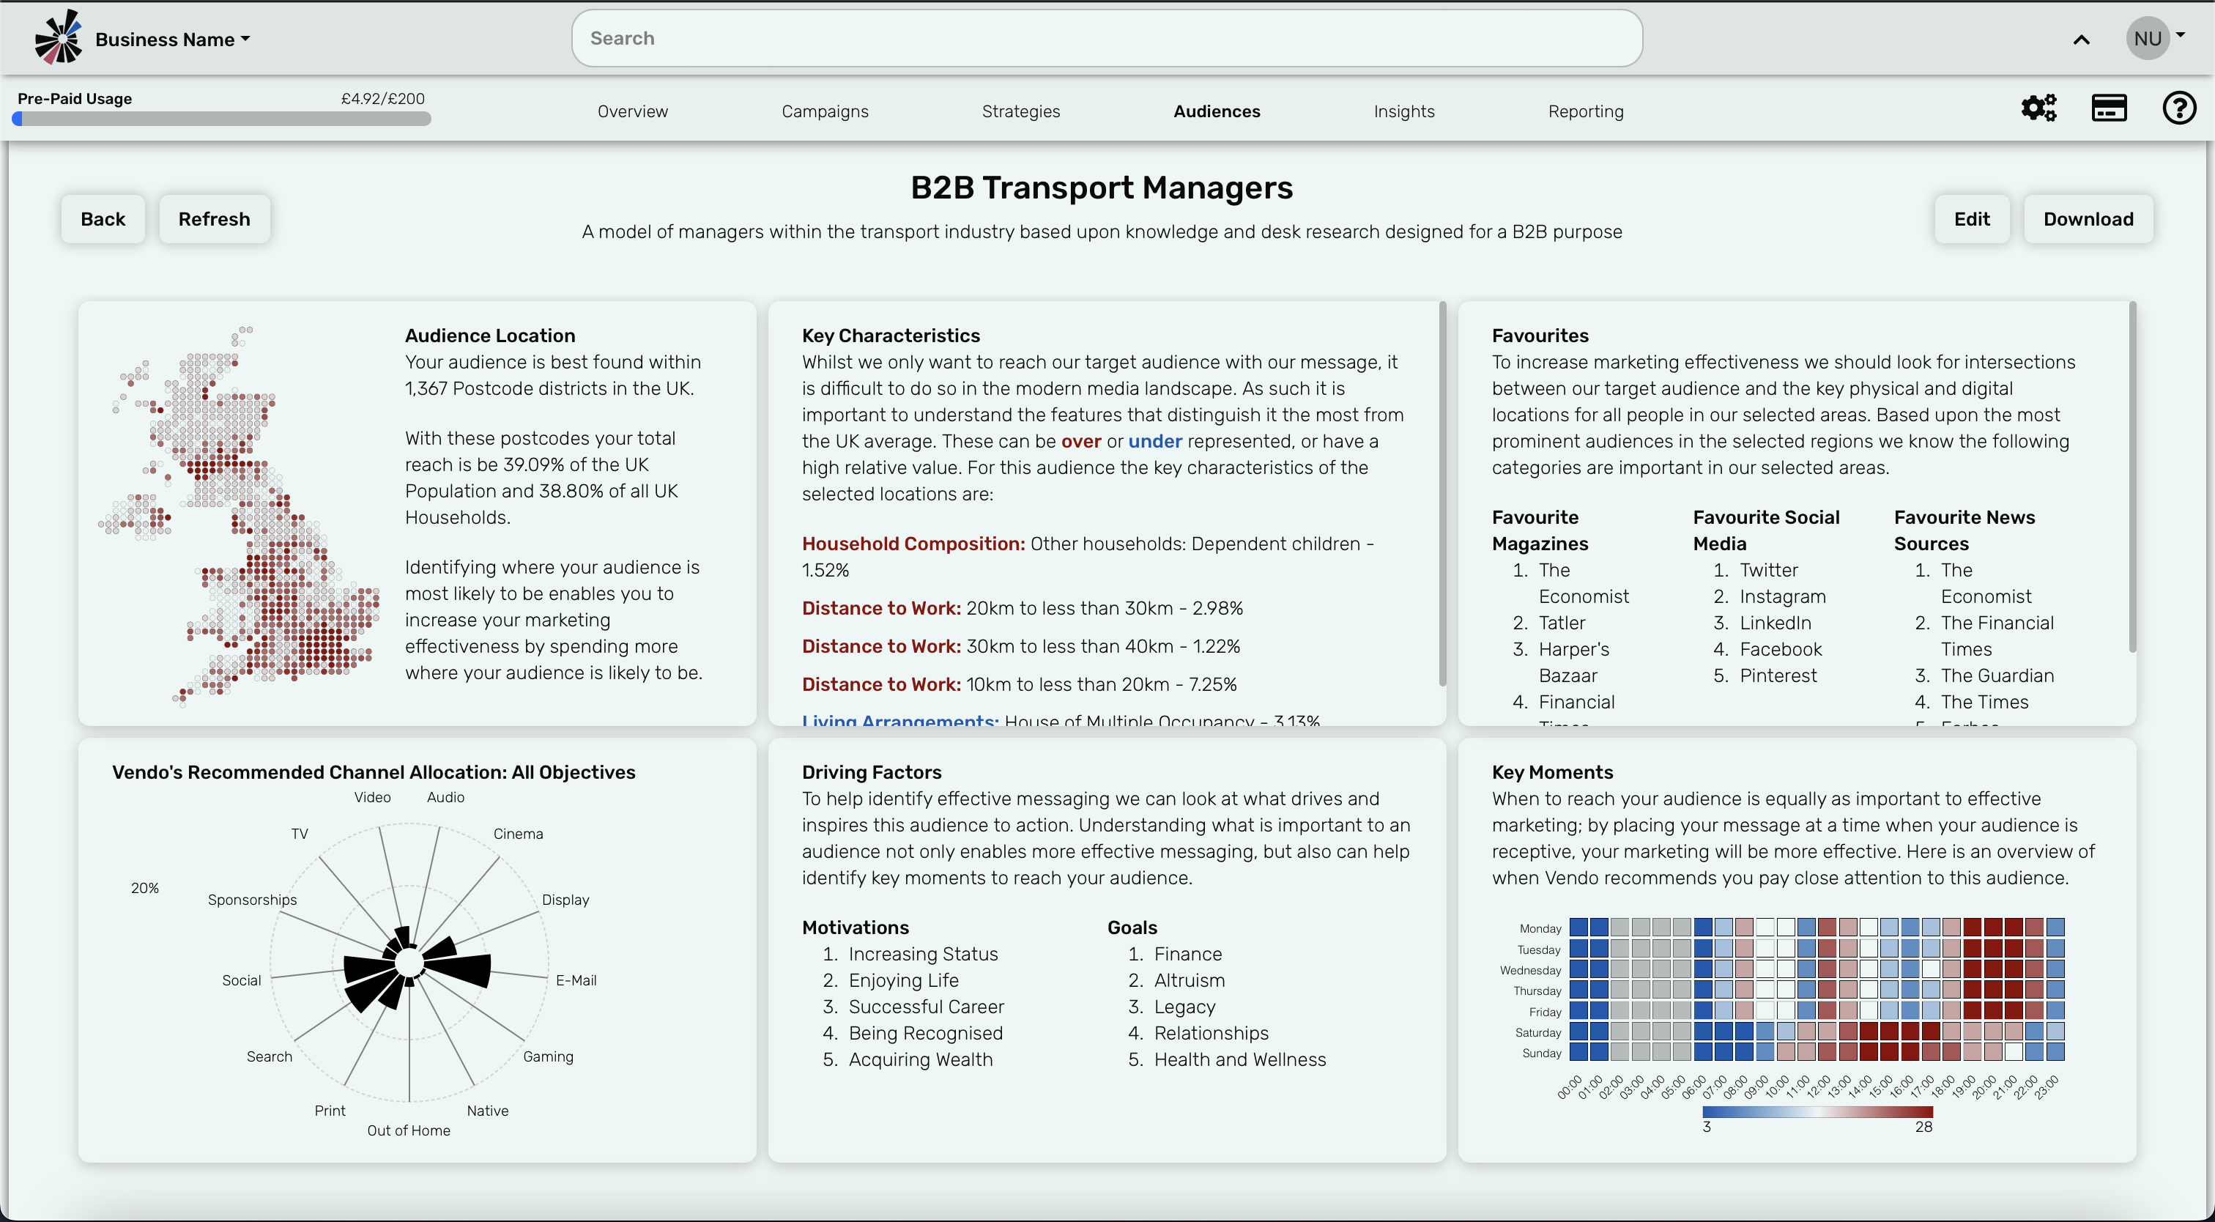Click the Refresh button
This screenshot has width=2215, height=1222.
pos(214,219)
